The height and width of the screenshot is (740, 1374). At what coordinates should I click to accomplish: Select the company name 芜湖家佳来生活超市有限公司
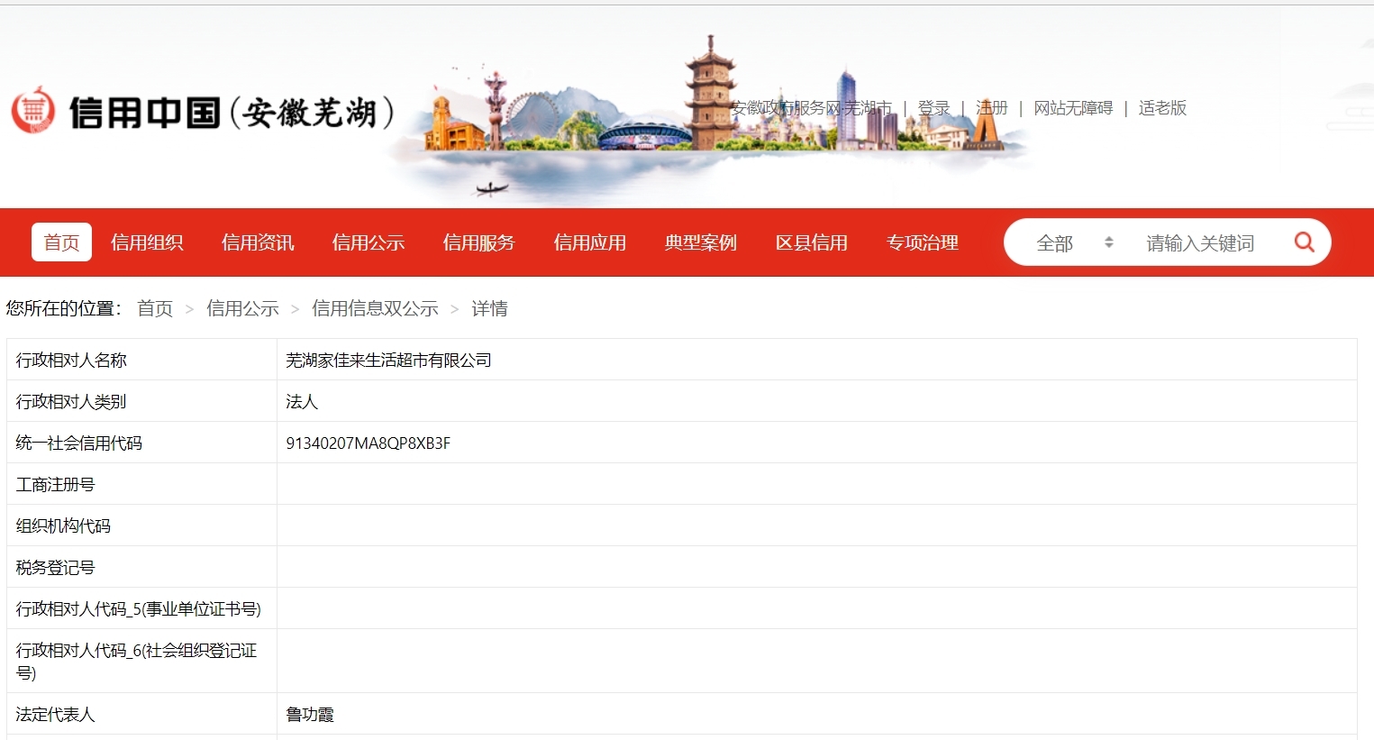[388, 360]
